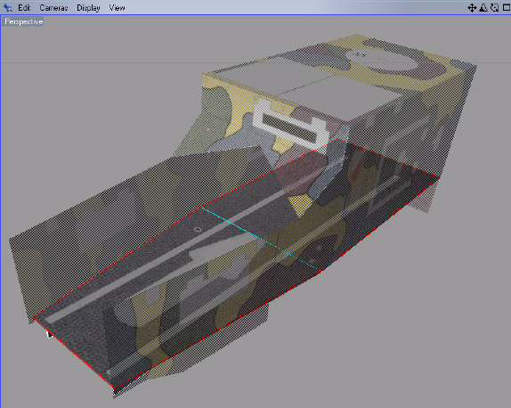Select the cyan highlighted edge on the model

tap(259, 238)
